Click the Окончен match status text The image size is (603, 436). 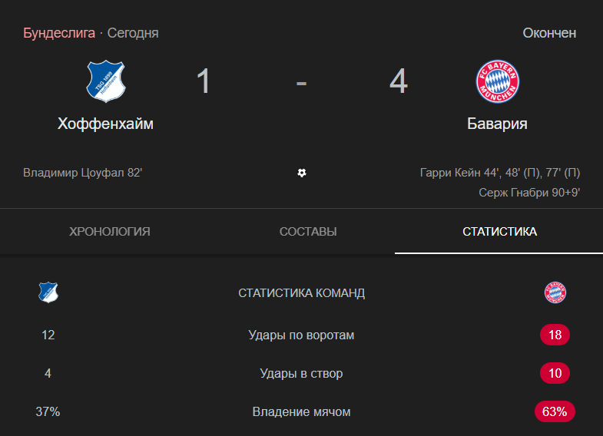coord(549,33)
